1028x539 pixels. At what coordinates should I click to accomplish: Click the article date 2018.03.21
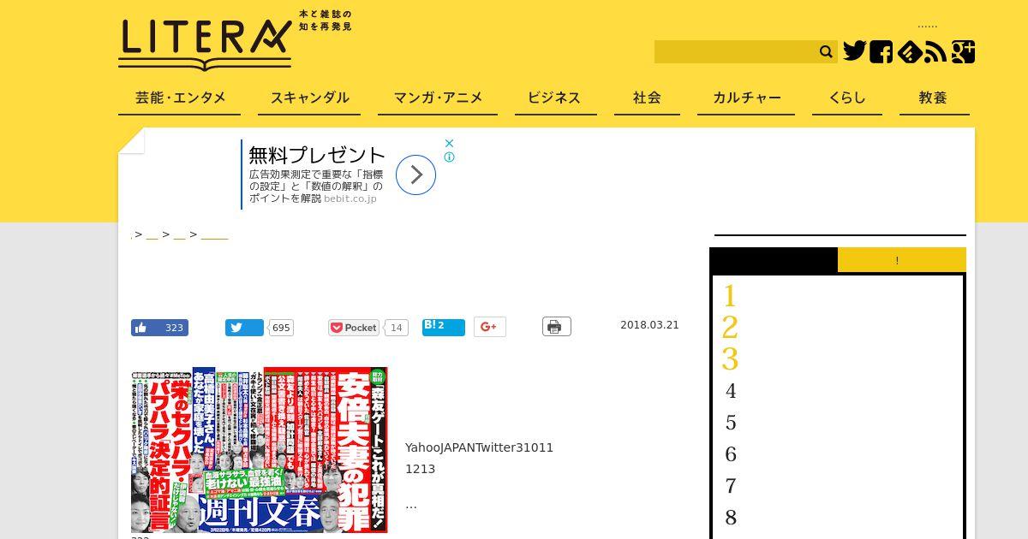(649, 325)
